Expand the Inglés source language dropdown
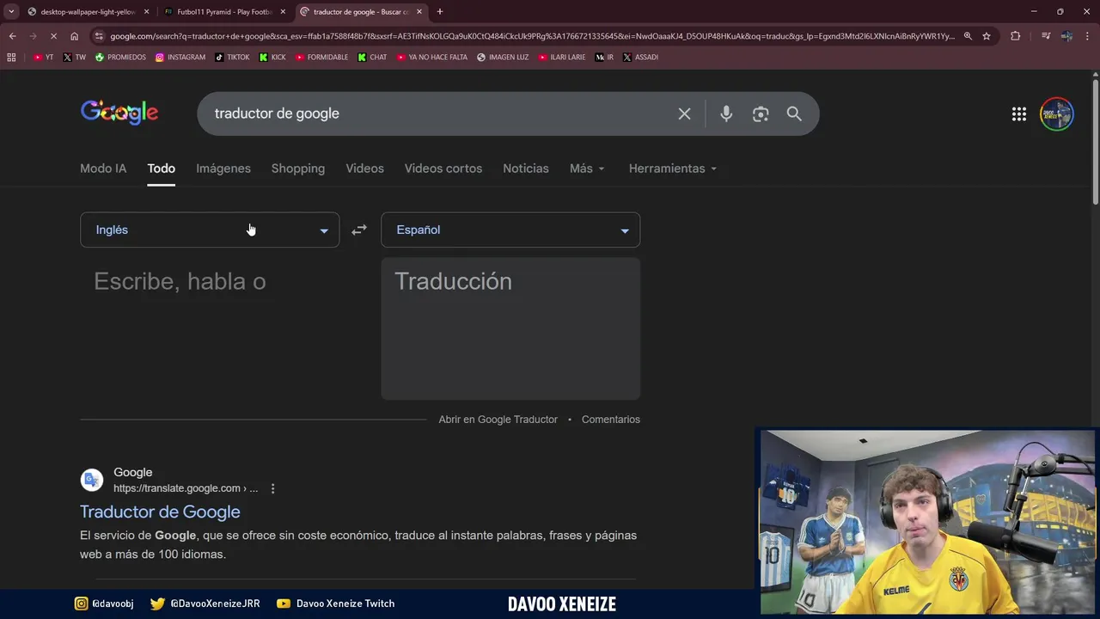This screenshot has height=619, width=1100. click(210, 230)
